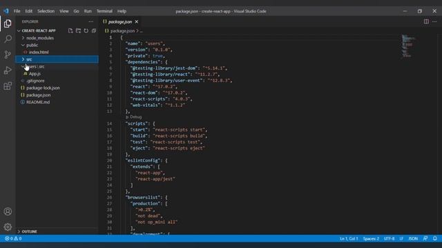Refresh the Explorer file tree
The width and height of the screenshot is (442, 248).
click(x=86, y=30)
